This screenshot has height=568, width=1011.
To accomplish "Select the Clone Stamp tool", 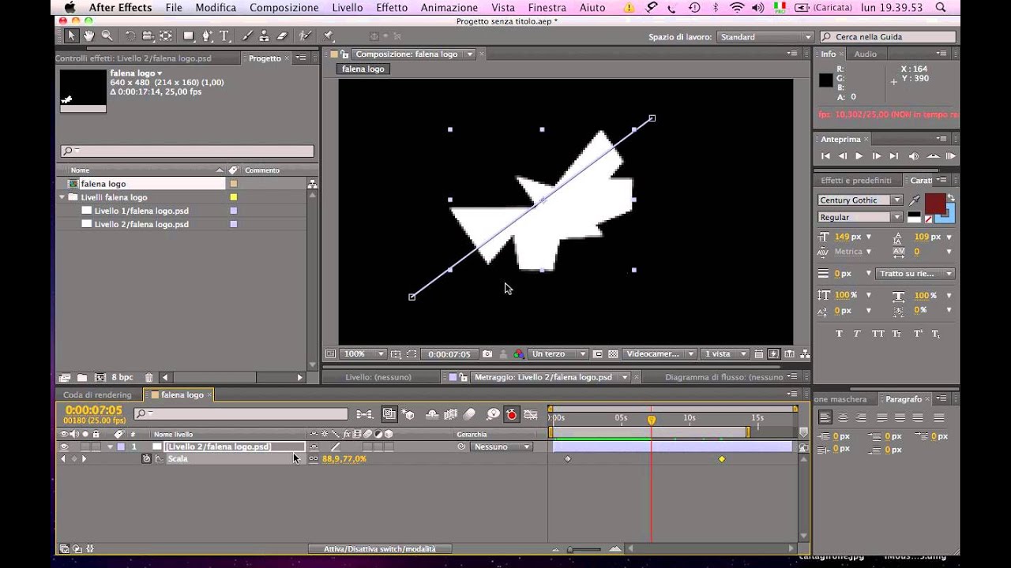I will pos(265,36).
